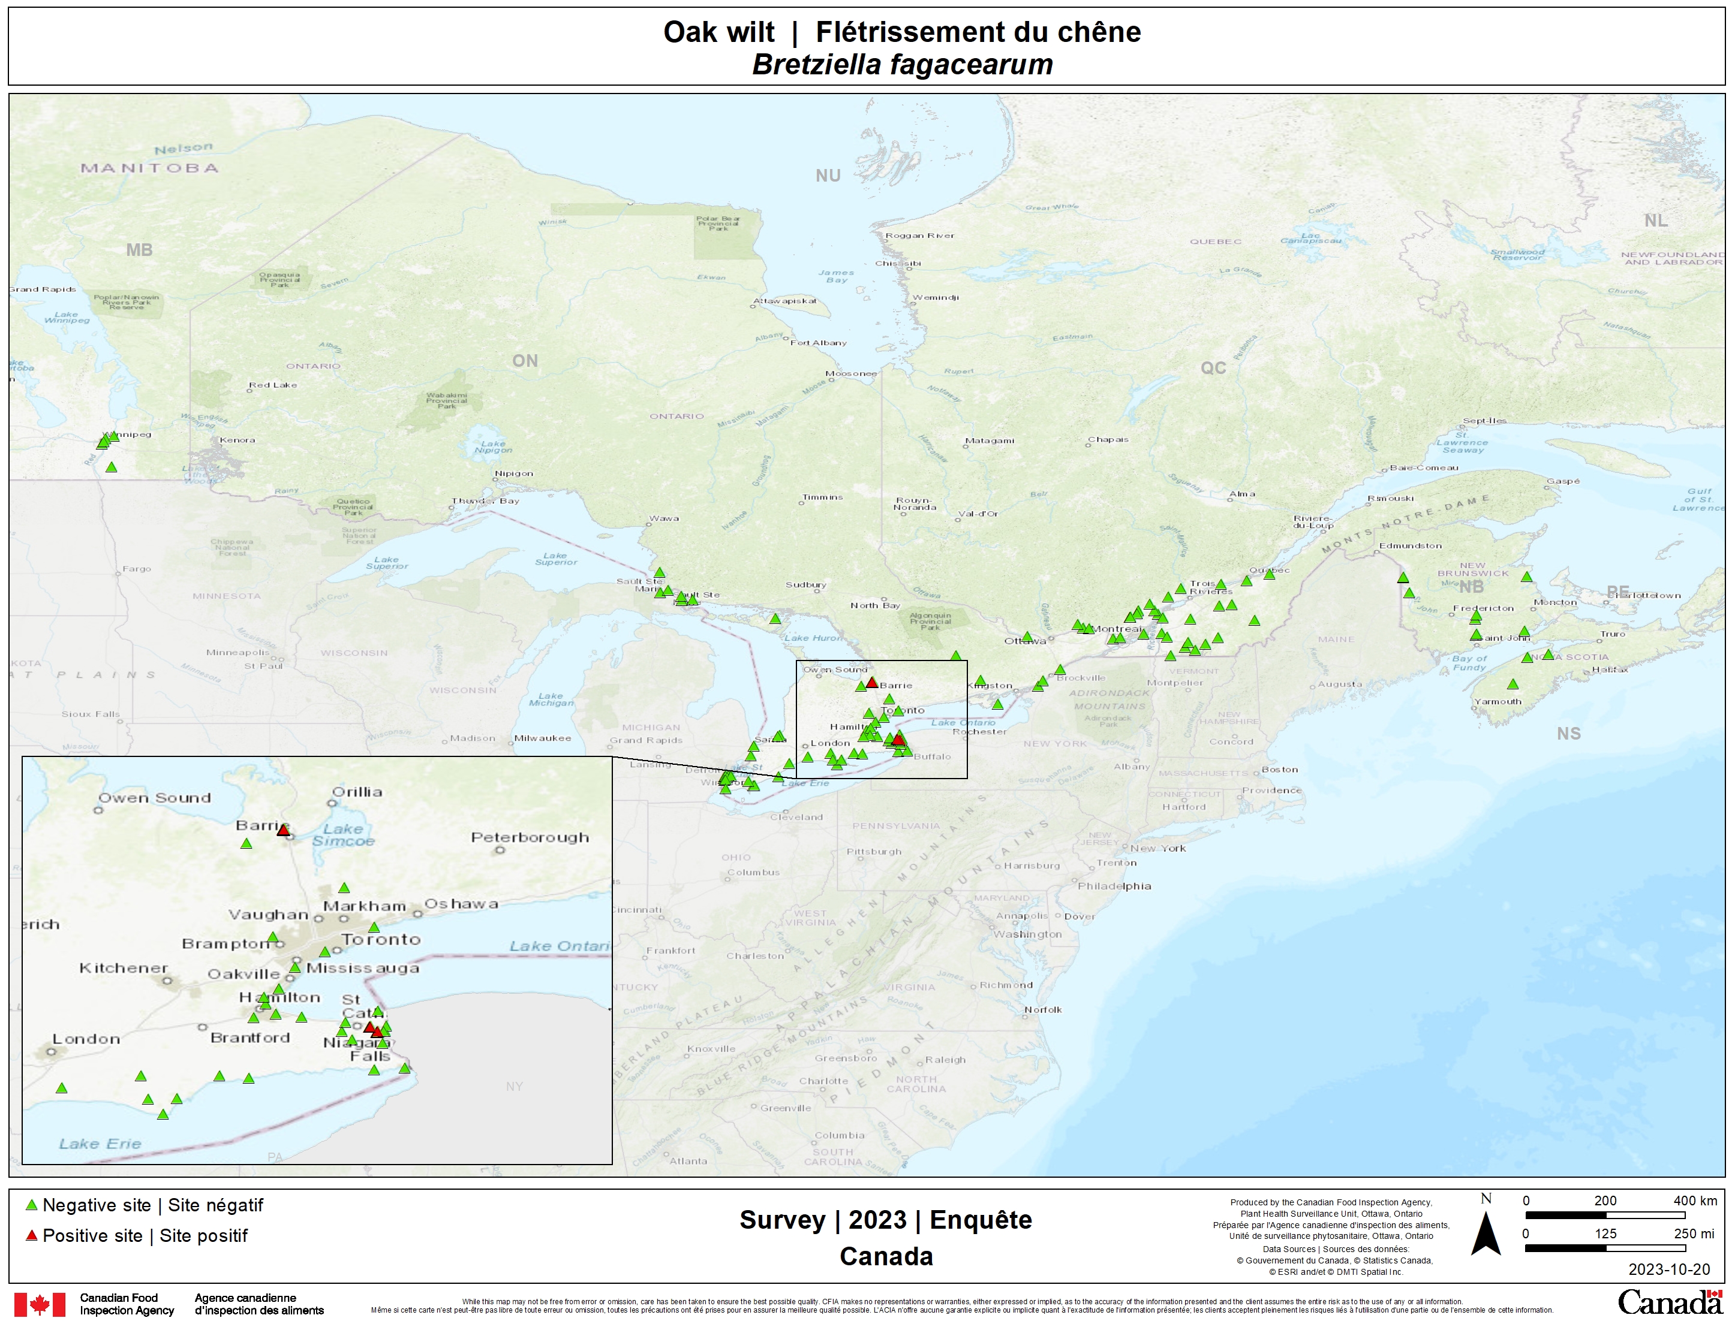The width and height of the screenshot is (1735, 1321).
Task: Click the Kitchener label in the inset map
Action: tap(124, 968)
